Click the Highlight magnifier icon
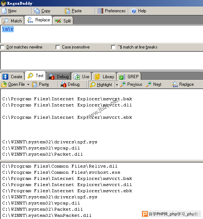 coord(93,84)
